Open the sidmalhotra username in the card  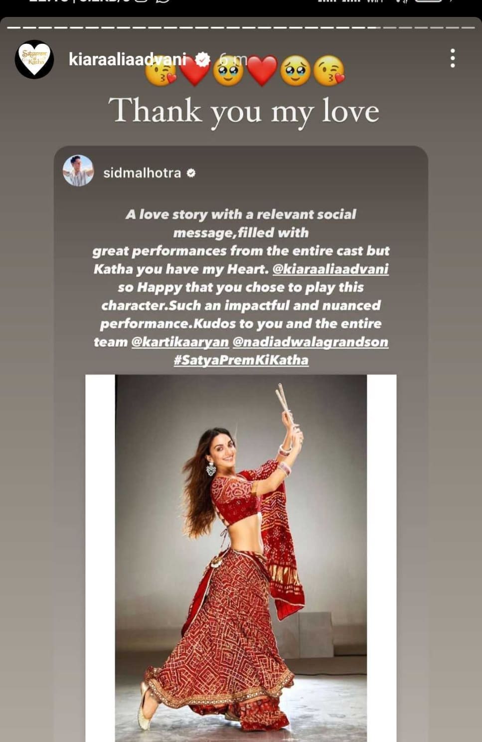142,173
